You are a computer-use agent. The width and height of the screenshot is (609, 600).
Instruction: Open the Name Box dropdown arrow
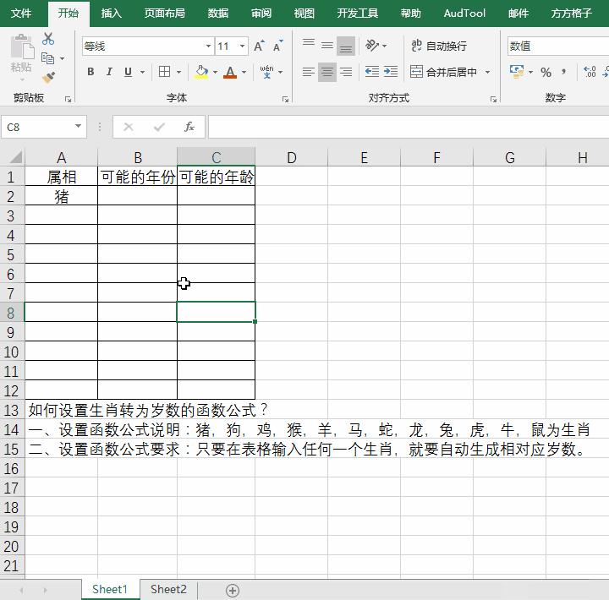point(78,126)
